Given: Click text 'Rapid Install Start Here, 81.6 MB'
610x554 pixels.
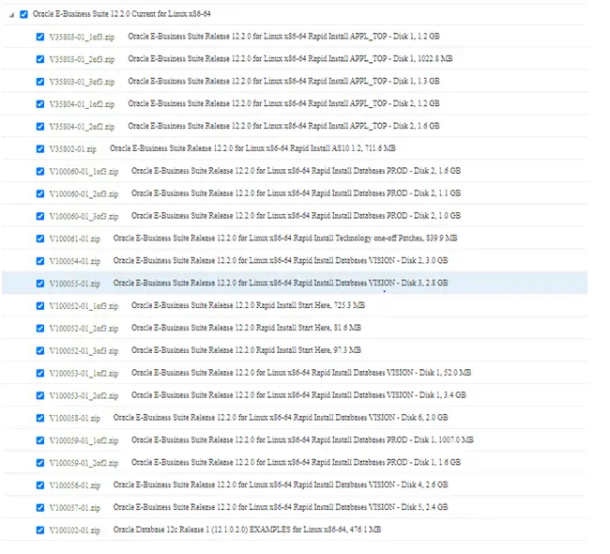Looking at the screenshot, I should (x=309, y=328).
